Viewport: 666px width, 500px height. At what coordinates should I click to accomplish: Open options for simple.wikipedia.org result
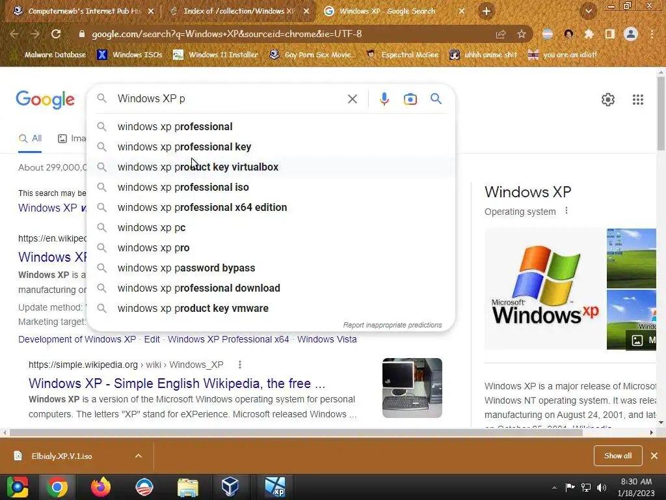pos(240,365)
